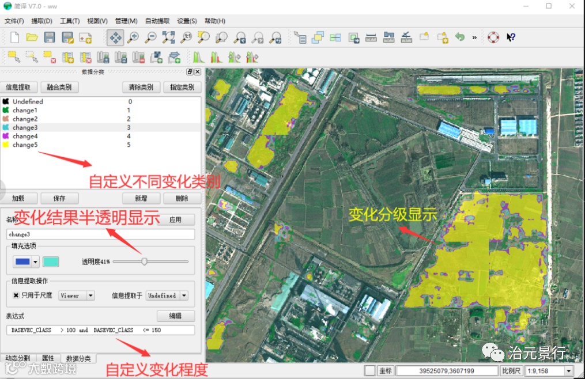Viewport: 585px width, 379px height.
Task: Click the 应用 apply button
Action: [x=175, y=219]
